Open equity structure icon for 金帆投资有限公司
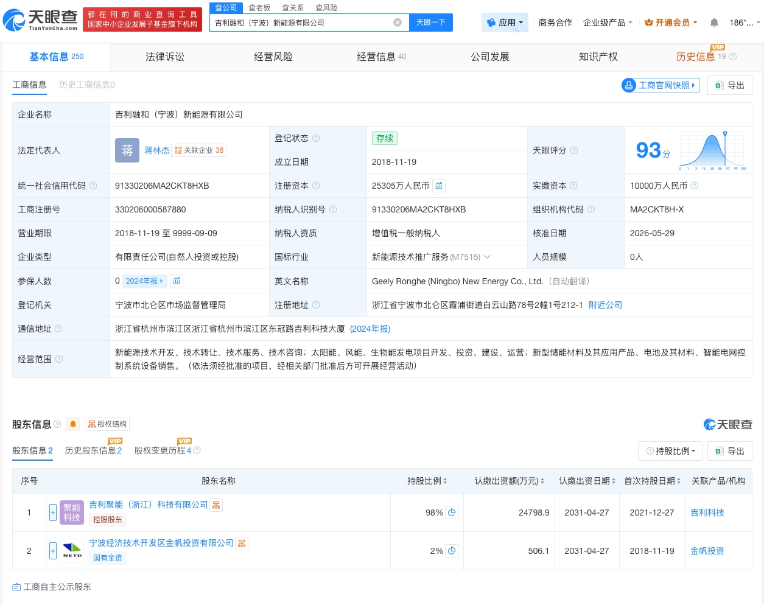This screenshot has height=605, width=764. (x=242, y=544)
